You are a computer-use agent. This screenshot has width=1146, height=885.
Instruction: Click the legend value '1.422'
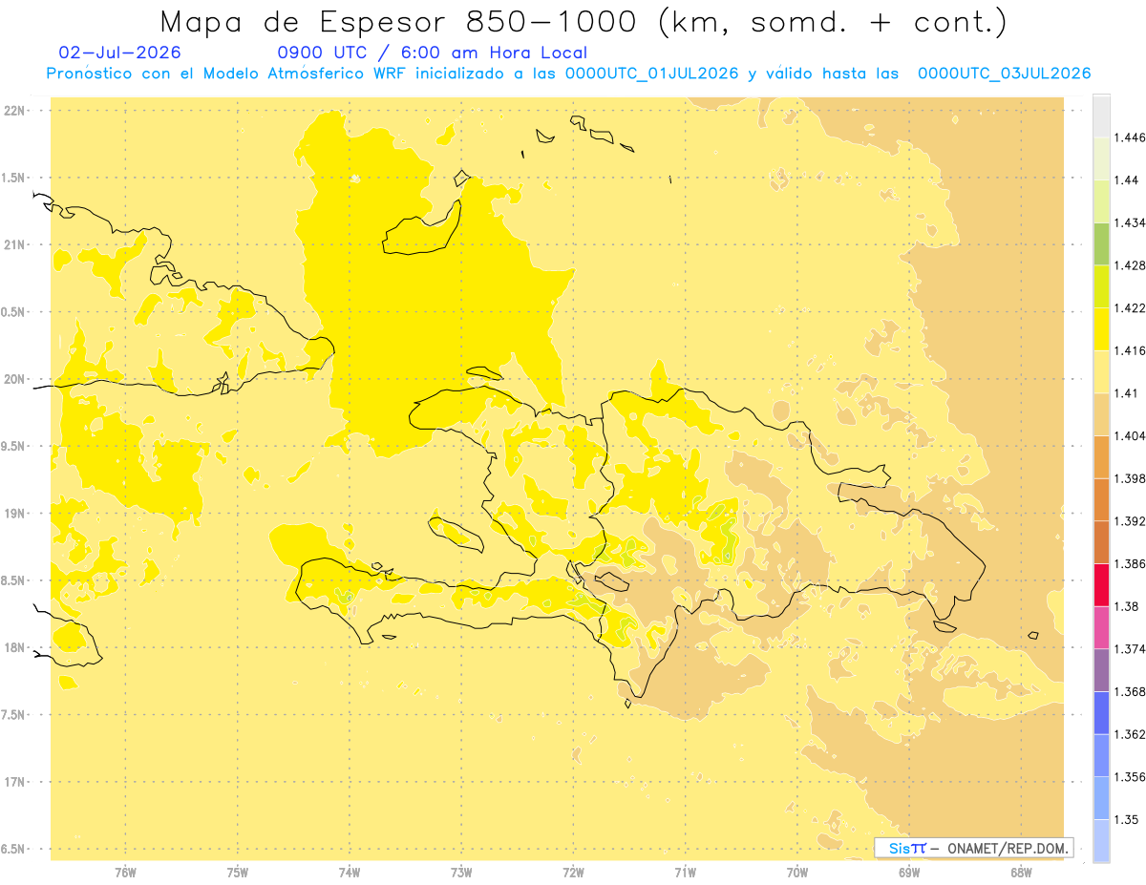point(1131,308)
